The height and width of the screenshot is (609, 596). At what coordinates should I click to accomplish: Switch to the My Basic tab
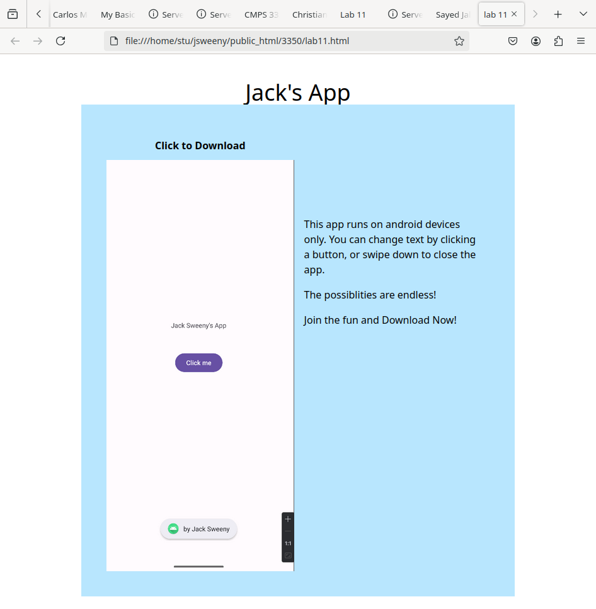coord(117,14)
